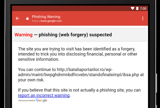Click the "your own risk." text line
Viewport: 160px width, 108px height.
[x=31, y=80]
